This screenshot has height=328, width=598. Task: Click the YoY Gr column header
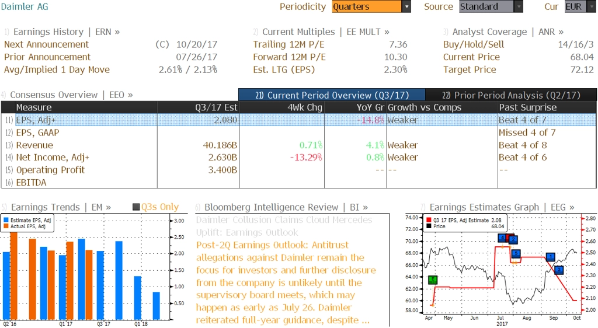pos(356,107)
